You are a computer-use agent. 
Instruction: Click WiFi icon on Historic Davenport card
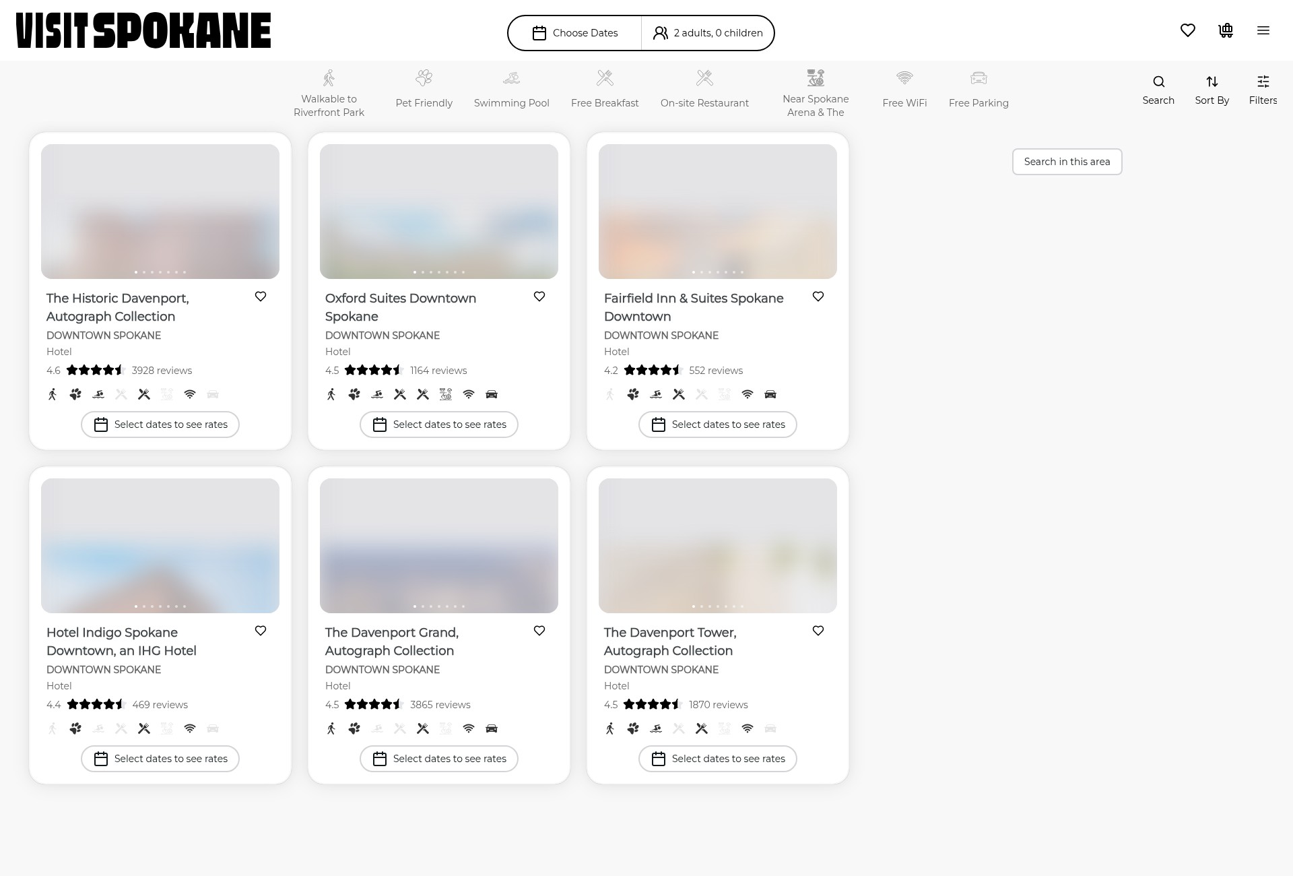[190, 394]
